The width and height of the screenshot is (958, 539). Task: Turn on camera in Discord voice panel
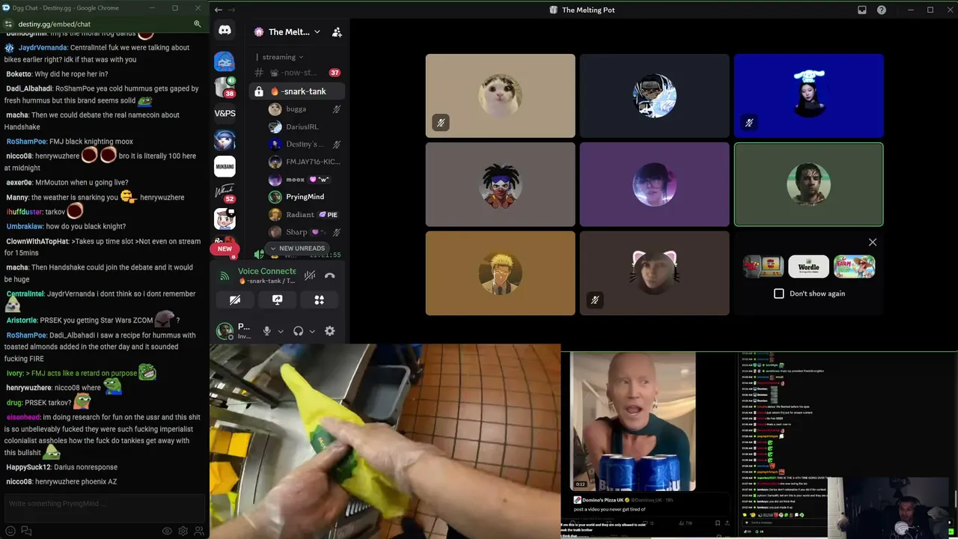click(x=235, y=299)
